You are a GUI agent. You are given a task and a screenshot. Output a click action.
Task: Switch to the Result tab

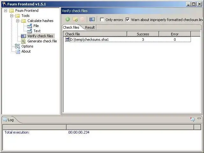coord(90,27)
